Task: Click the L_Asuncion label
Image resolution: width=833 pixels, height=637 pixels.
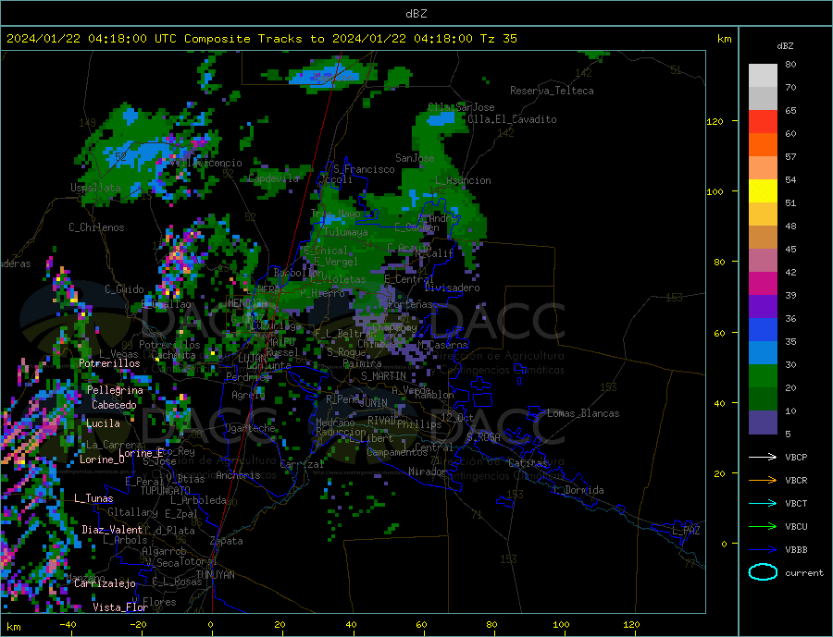Action: point(464,180)
